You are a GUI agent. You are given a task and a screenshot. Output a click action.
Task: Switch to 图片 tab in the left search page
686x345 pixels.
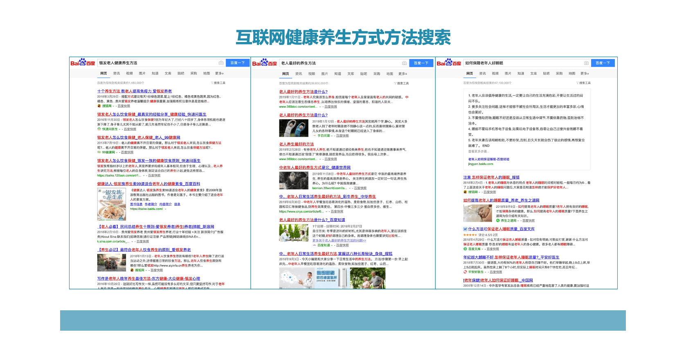point(142,73)
